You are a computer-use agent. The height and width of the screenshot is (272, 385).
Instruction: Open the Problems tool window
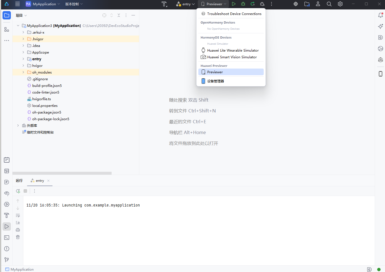point(7,249)
